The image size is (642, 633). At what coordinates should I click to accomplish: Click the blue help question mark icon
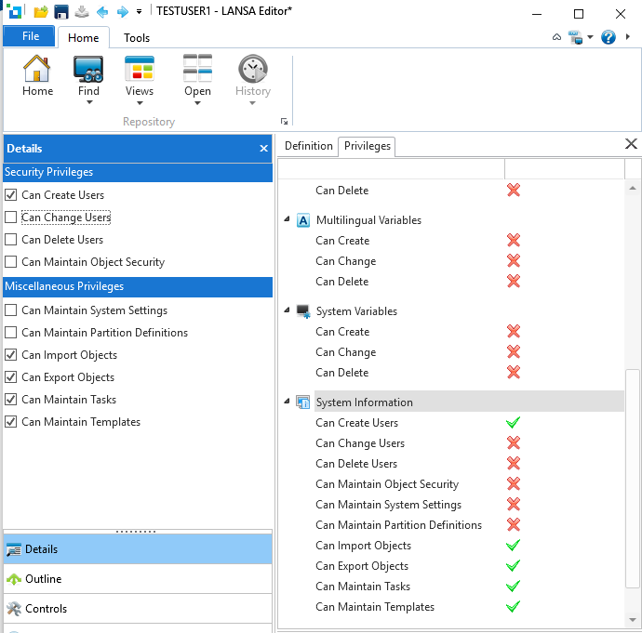(x=609, y=37)
